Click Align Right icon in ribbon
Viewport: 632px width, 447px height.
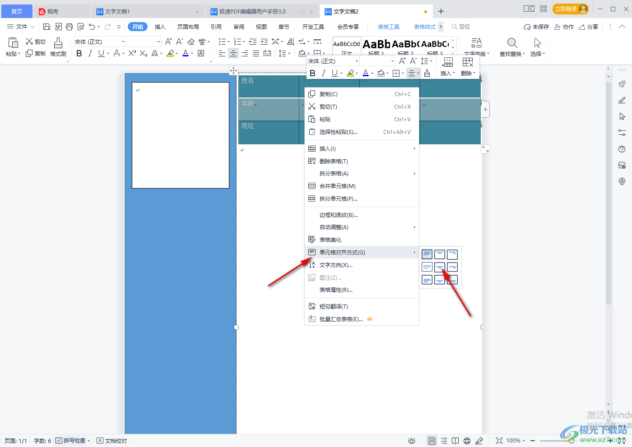tap(245, 53)
